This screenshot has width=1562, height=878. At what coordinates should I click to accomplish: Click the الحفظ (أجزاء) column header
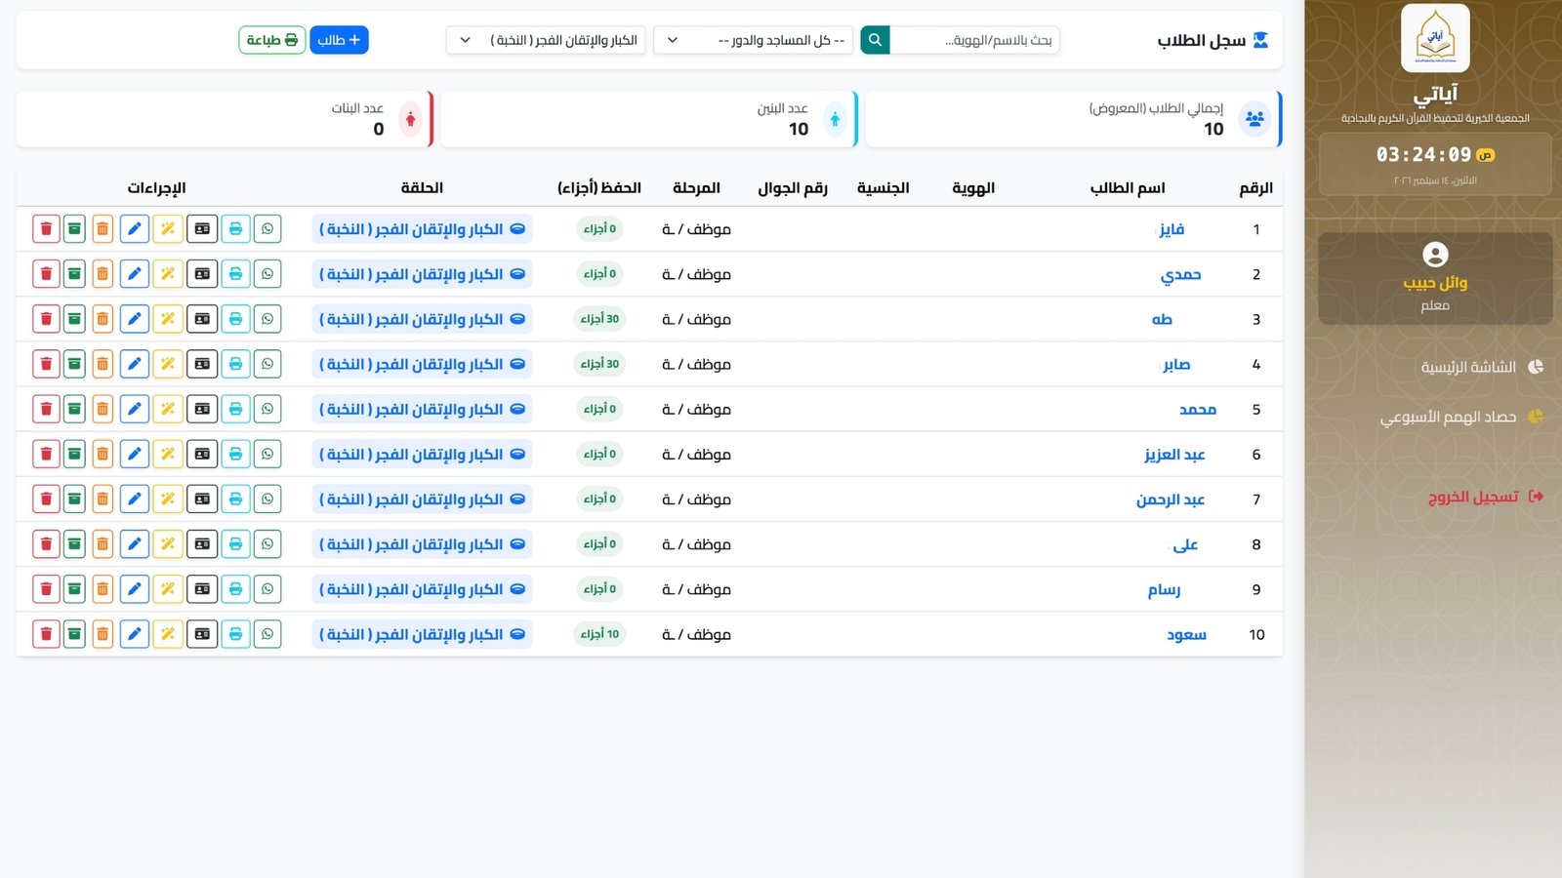[x=599, y=187]
